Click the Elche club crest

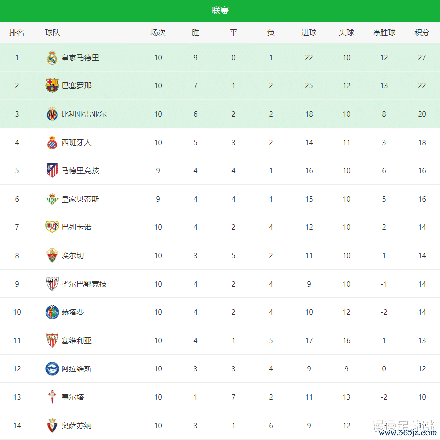[52, 256]
